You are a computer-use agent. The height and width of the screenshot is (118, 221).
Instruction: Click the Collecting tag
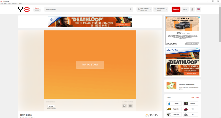[x=174, y=114]
